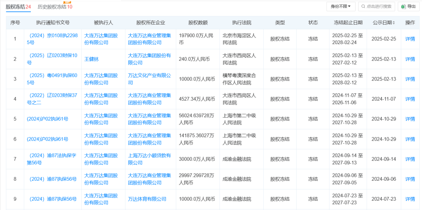Click 30000.0万人民币 amount cell
The width and height of the screenshot is (422, 210).
[197, 159]
